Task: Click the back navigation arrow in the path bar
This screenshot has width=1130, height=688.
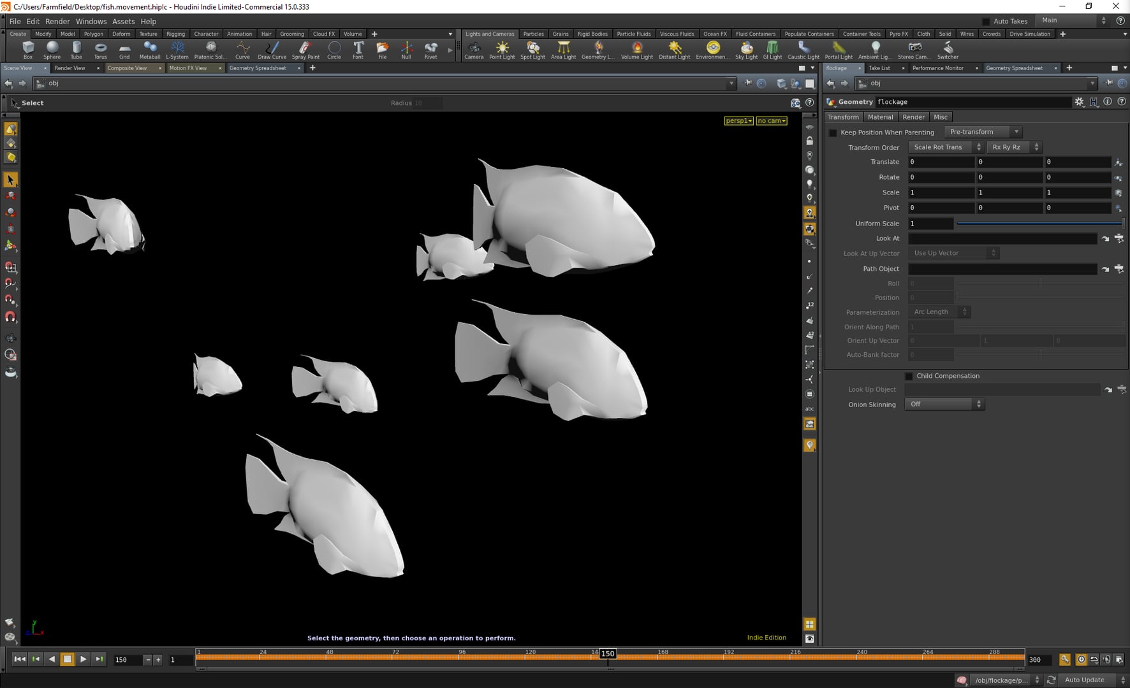Action: 9,83
